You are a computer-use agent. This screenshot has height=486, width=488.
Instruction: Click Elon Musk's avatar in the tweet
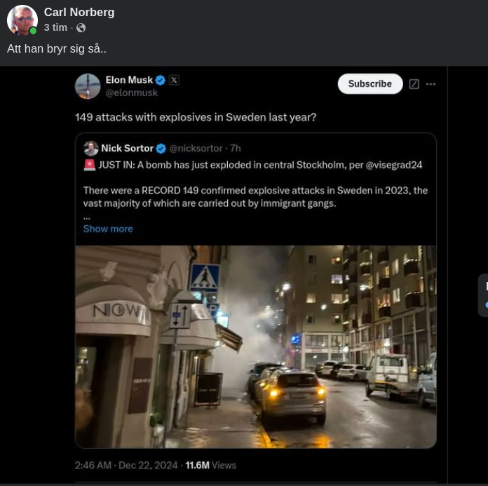tap(88, 86)
